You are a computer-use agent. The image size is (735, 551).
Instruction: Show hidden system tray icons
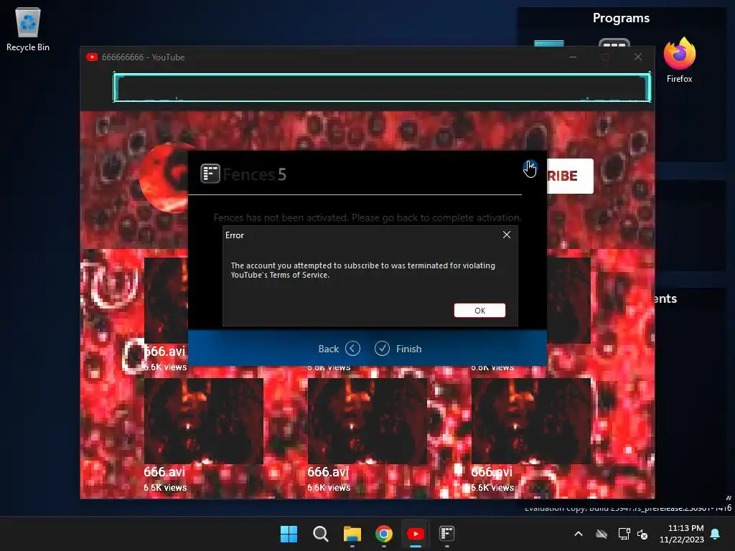[579, 534]
